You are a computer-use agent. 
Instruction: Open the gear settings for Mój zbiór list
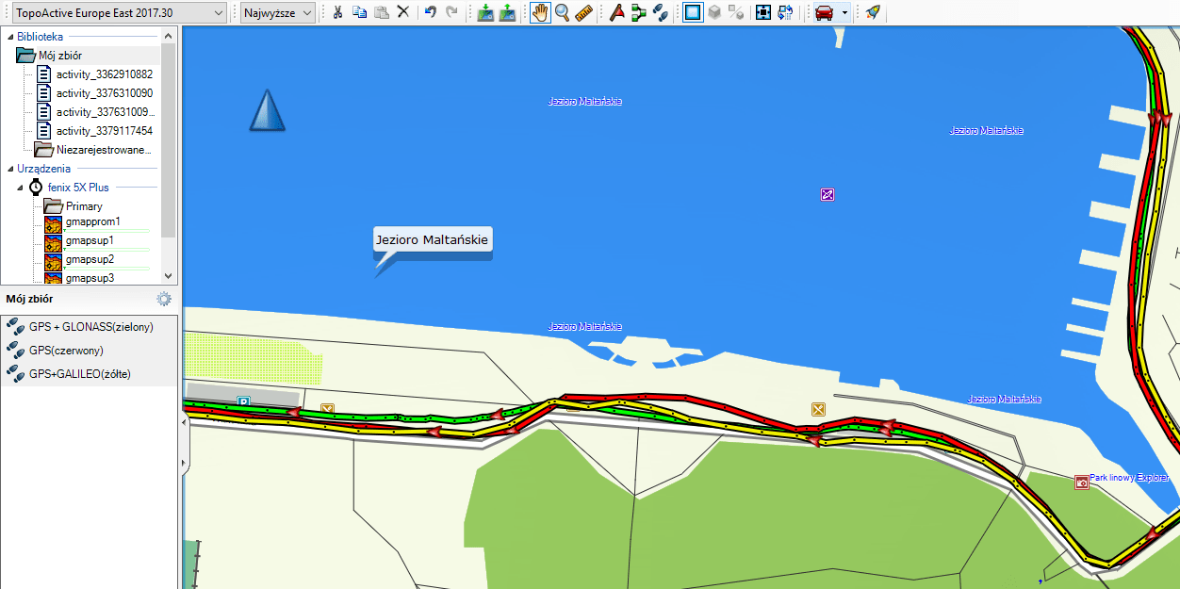click(x=164, y=299)
